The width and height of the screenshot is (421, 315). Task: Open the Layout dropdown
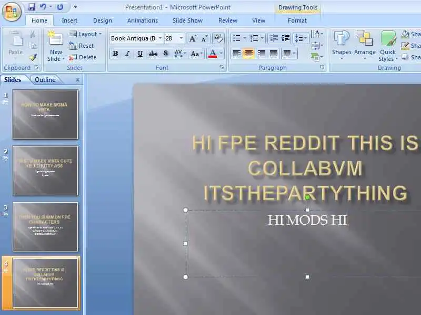pos(85,34)
